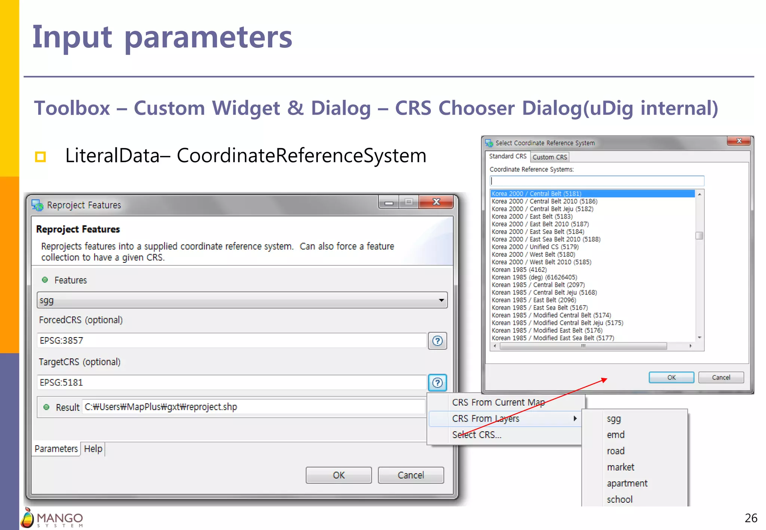Image resolution: width=766 pixels, height=530 pixels.
Task: Pick the road layer in submenu
Action: 616,451
